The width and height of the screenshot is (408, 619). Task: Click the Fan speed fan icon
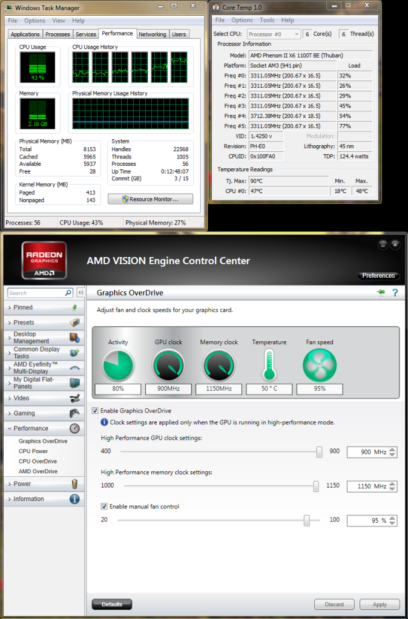click(x=320, y=365)
